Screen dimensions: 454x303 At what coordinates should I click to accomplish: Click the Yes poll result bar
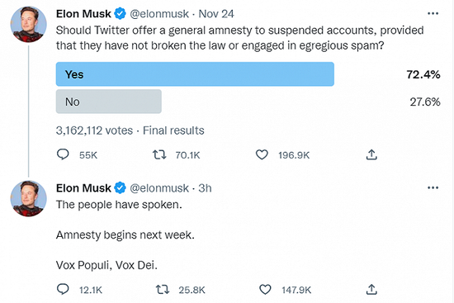pos(195,74)
